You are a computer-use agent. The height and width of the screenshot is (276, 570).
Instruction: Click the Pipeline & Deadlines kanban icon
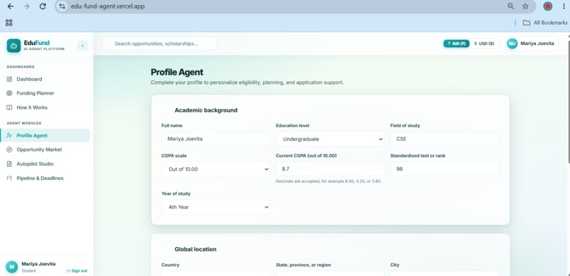point(9,178)
